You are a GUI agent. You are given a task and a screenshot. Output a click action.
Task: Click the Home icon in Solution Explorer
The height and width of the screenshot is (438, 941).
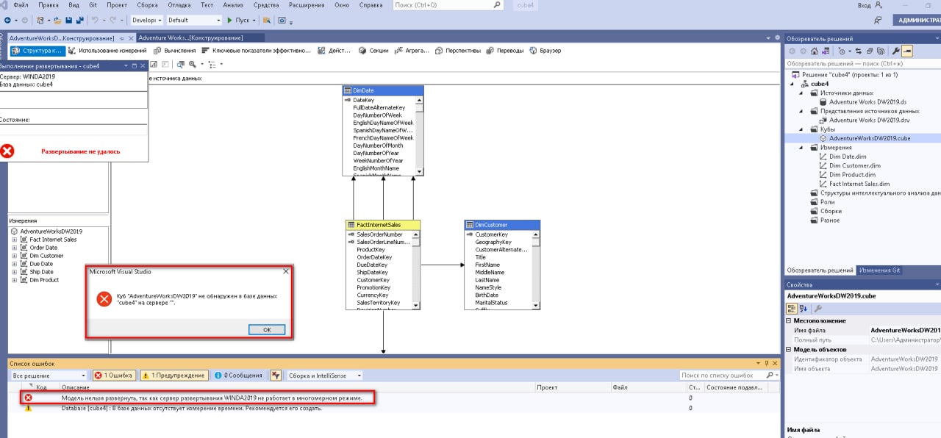pos(815,51)
